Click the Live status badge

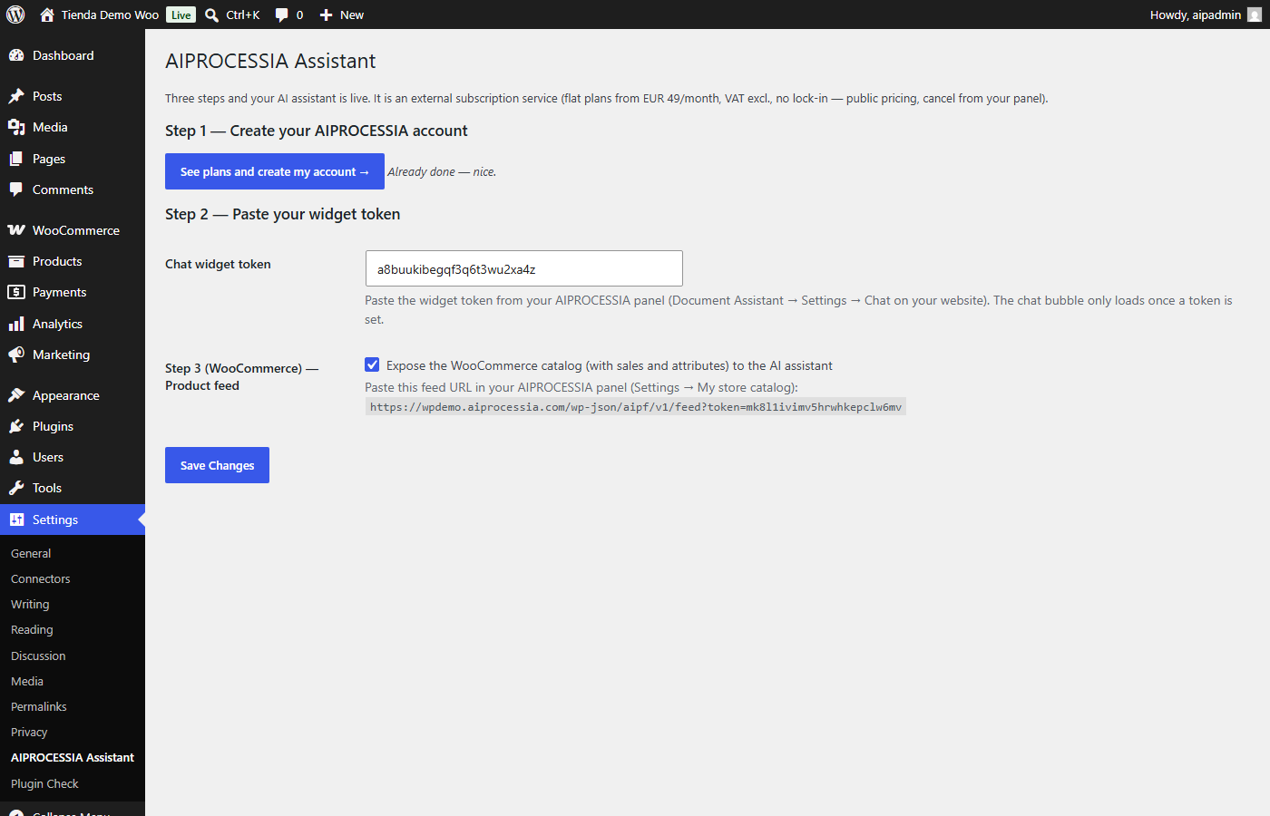click(181, 15)
